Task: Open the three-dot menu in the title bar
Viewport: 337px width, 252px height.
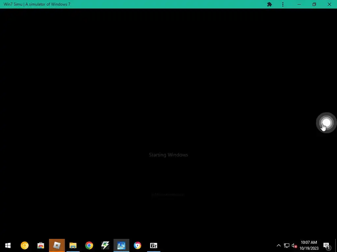Action: (x=283, y=4)
